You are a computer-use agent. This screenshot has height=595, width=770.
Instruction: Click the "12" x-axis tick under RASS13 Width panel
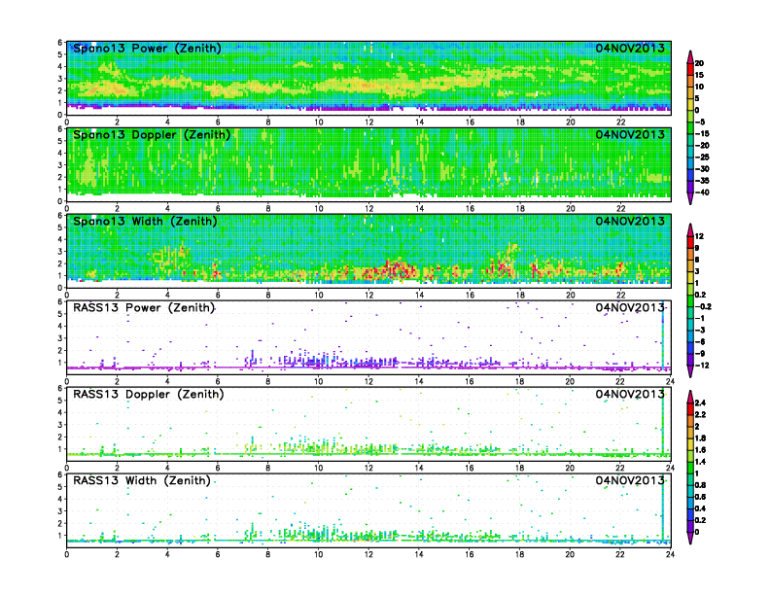[x=368, y=554]
